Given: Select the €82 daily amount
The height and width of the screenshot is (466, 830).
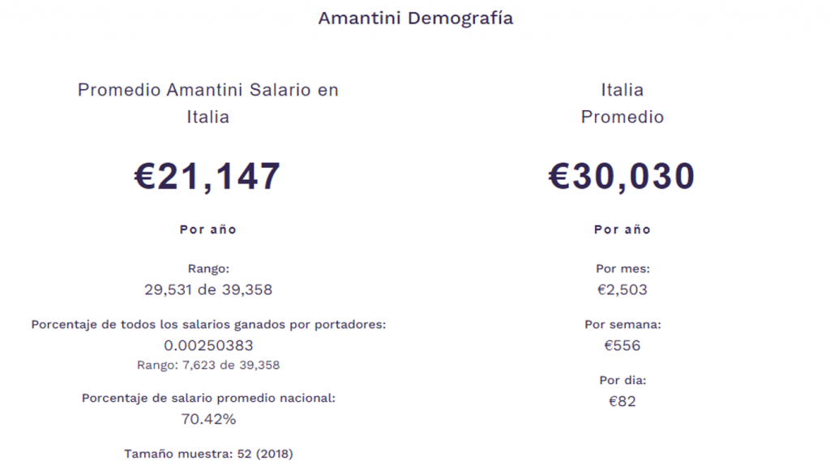Looking at the screenshot, I should point(622,401).
